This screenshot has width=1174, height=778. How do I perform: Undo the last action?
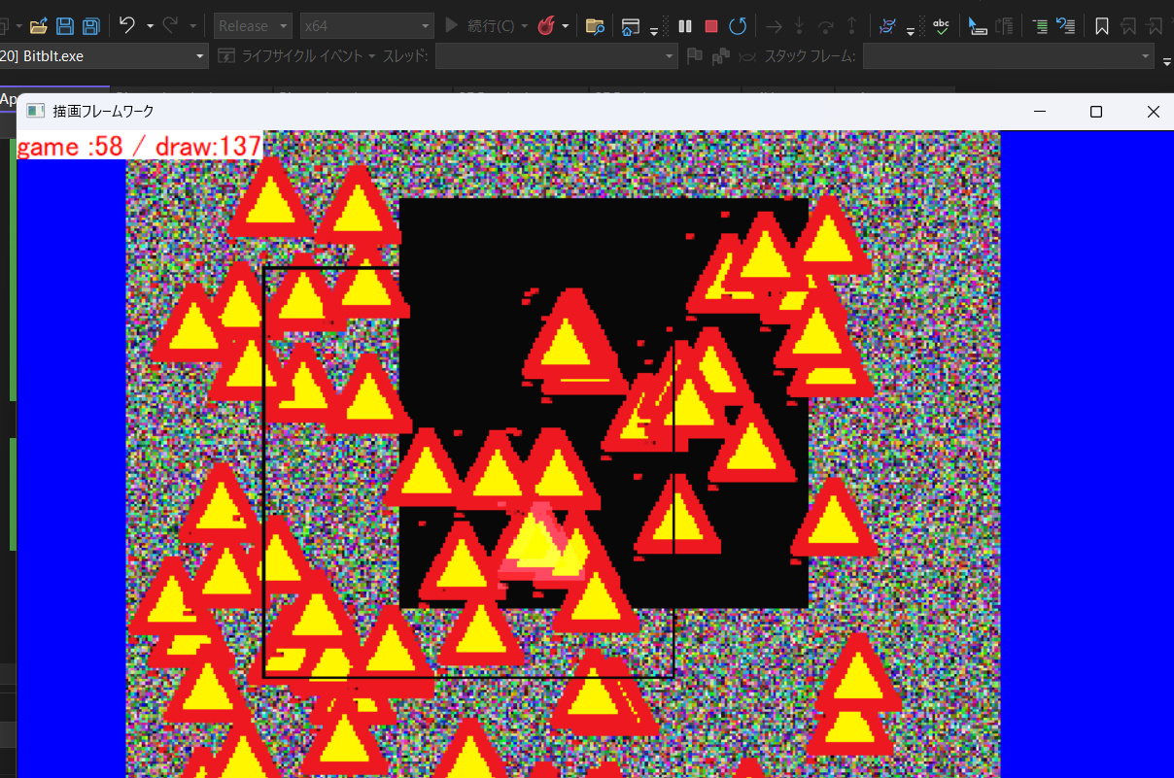coord(127,25)
